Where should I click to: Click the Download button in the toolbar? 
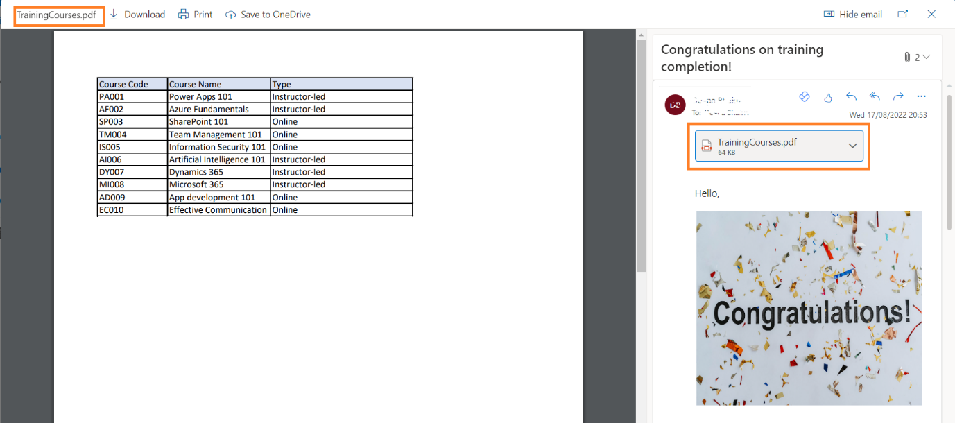coord(137,15)
